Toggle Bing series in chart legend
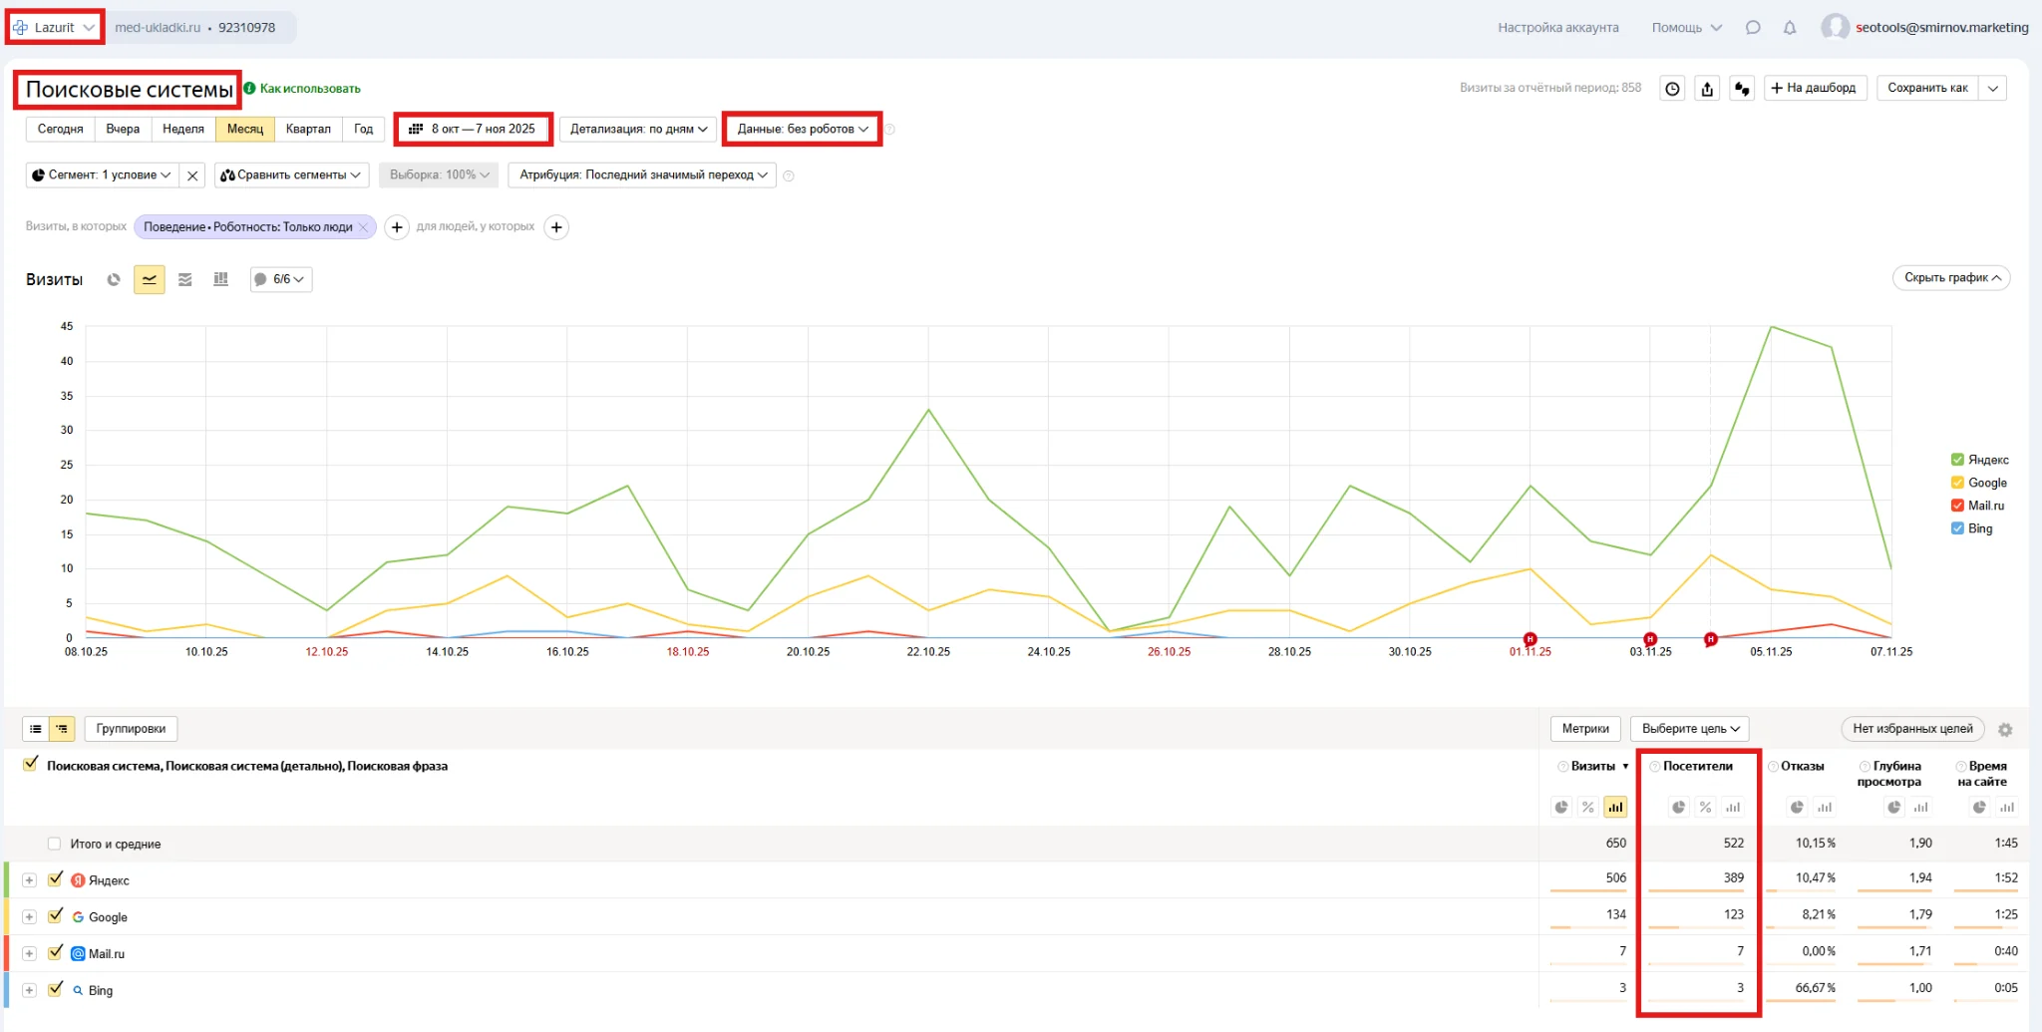2042x1032 pixels. pos(1957,528)
